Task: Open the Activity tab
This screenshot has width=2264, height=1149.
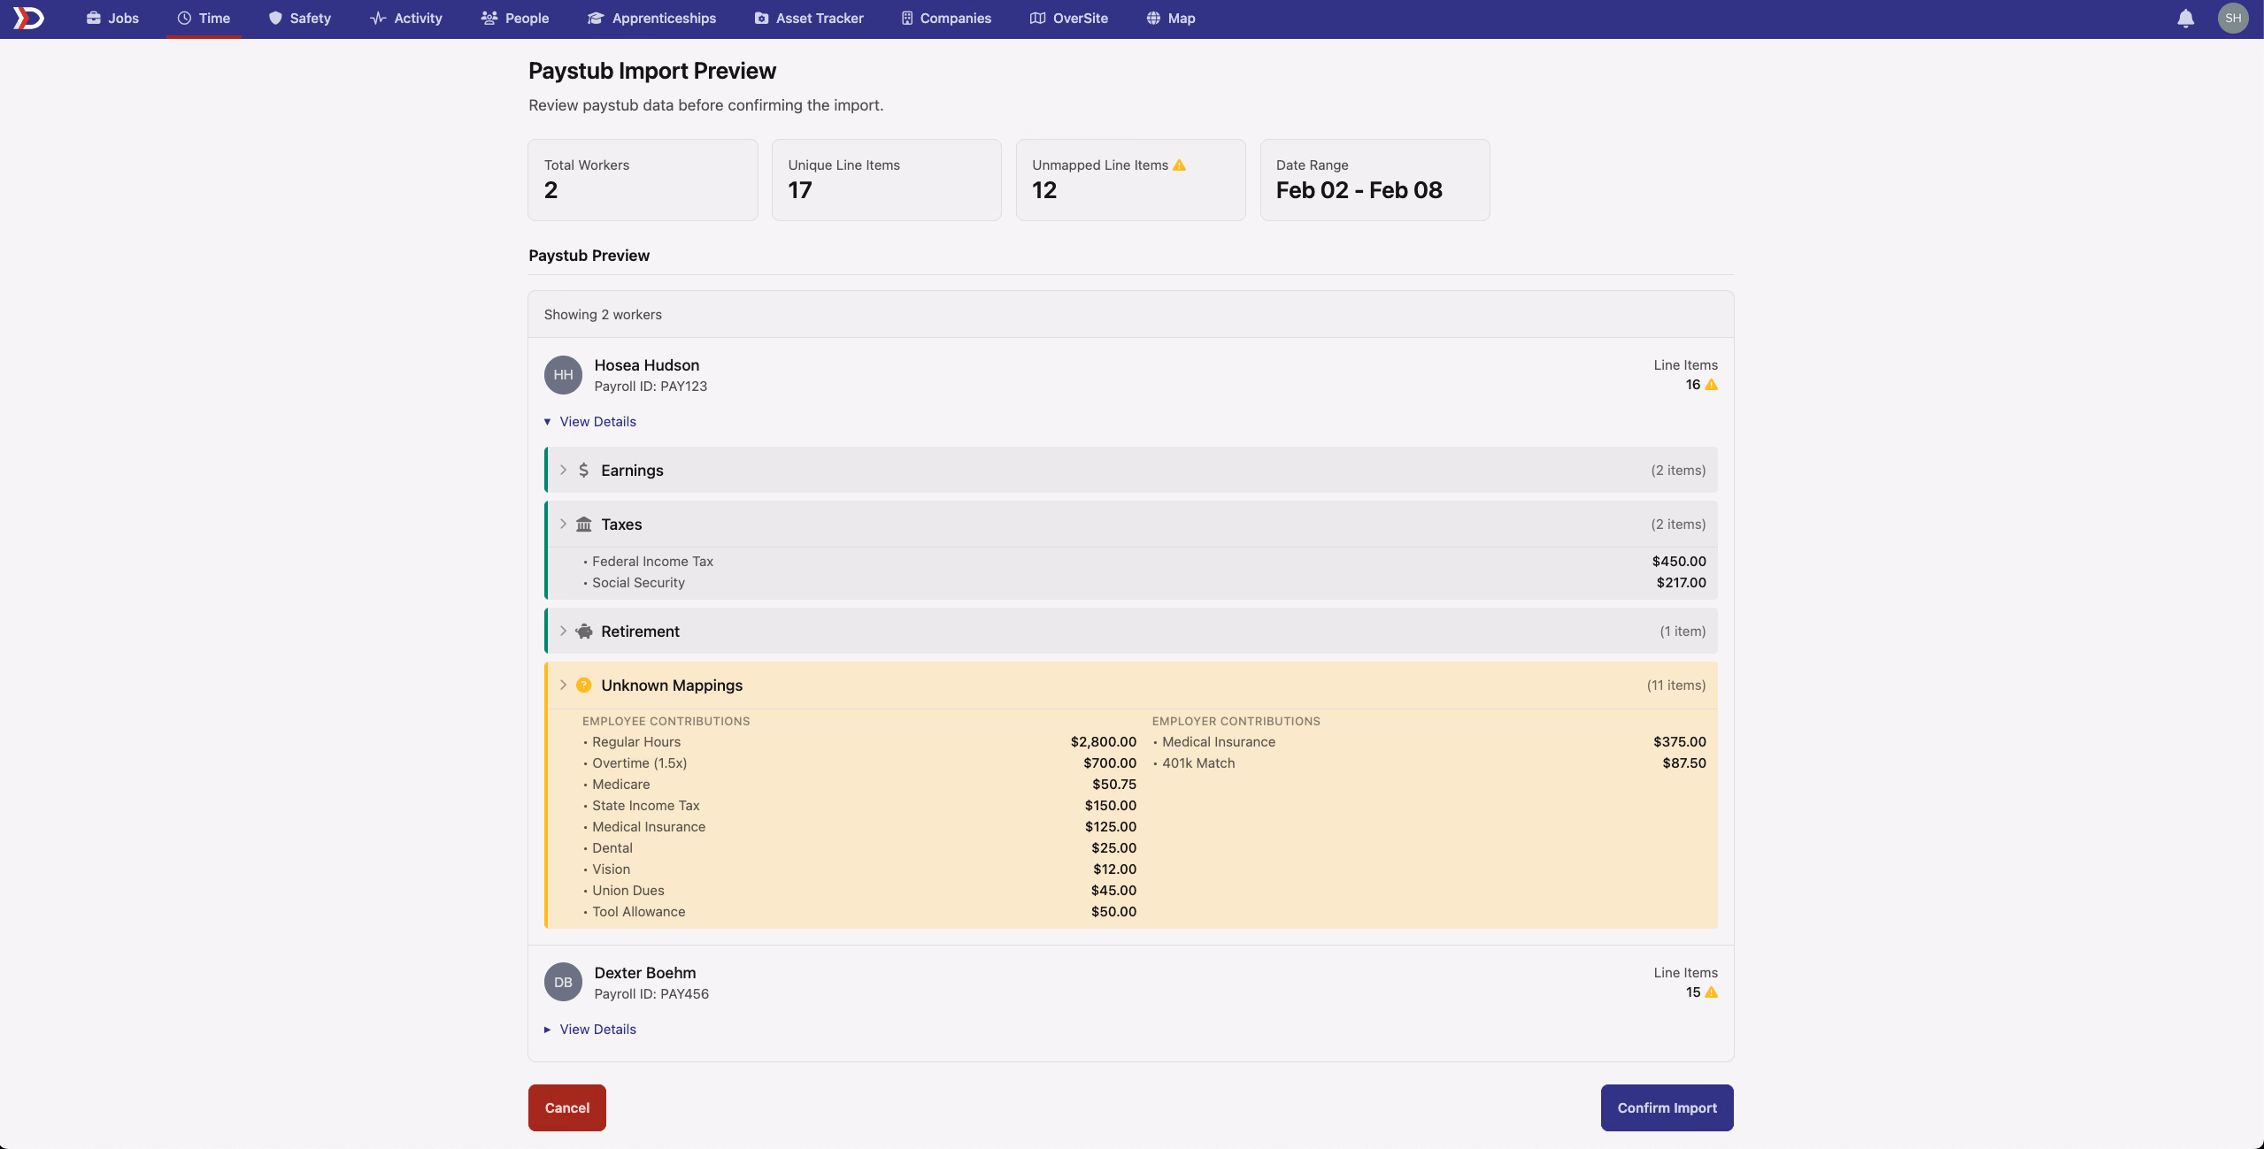Action: [x=405, y=18]
